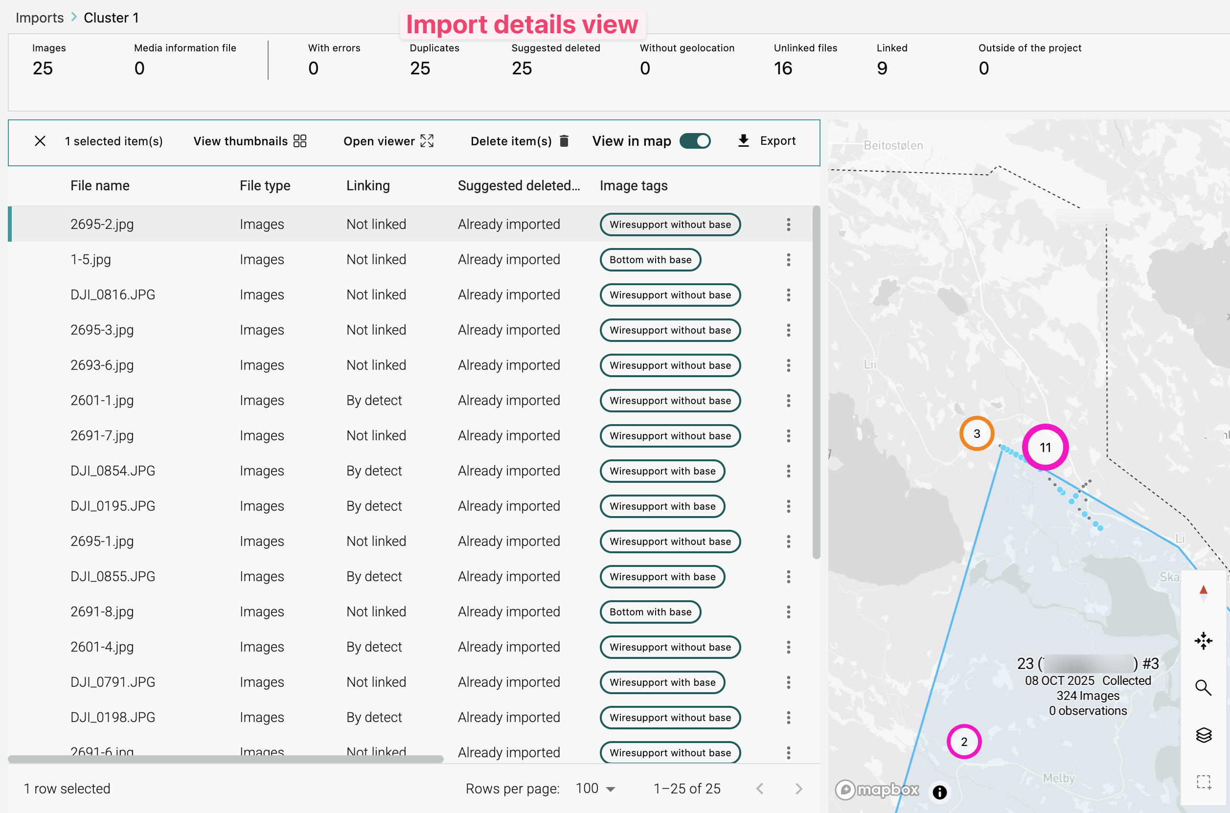Viewport: 1230px width, 813px height.
Task: Activate the dashed area selection tool
Action: 1203,781
